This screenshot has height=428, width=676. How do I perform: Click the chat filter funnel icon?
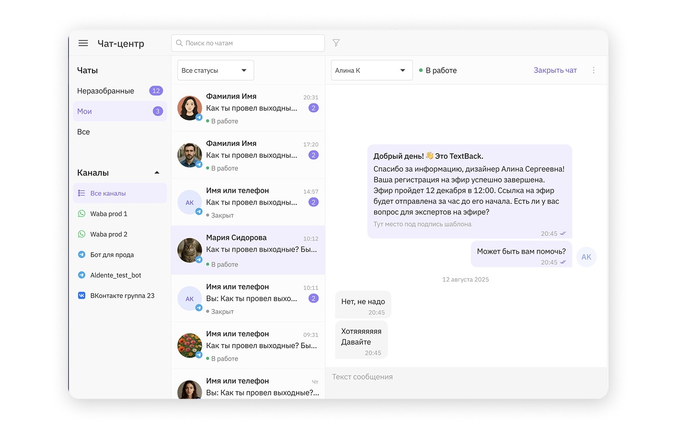tap(336, 43)
